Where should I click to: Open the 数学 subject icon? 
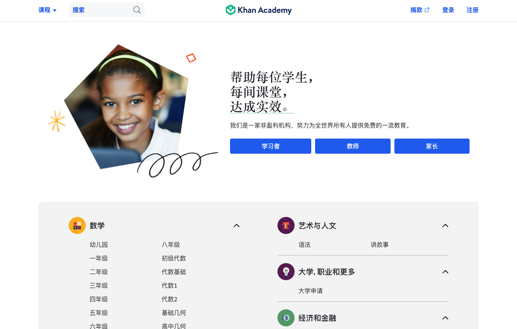point(77,226)
